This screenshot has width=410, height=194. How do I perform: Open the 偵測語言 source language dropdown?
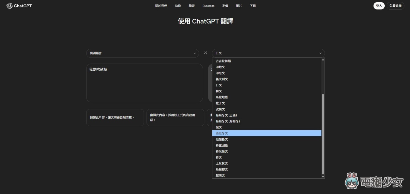[142, 53]
